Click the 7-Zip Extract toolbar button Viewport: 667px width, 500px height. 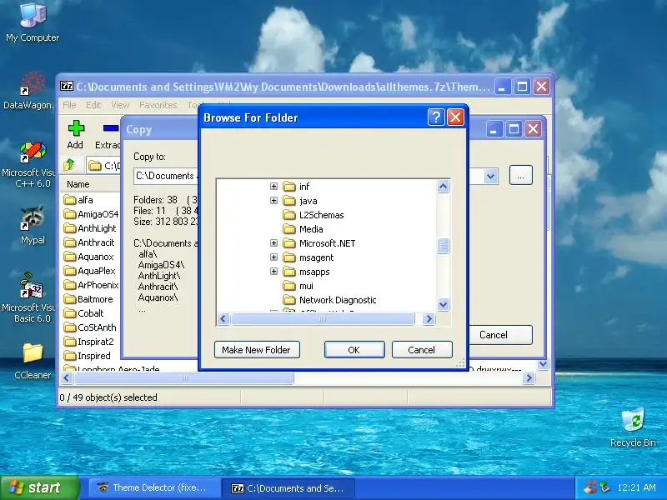tap(108, 134)
